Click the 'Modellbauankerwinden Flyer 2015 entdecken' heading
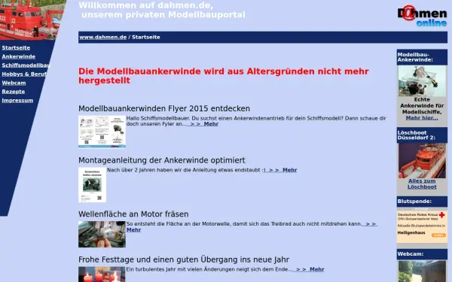This screenshot has width=452, height=282. click(164, 108)
